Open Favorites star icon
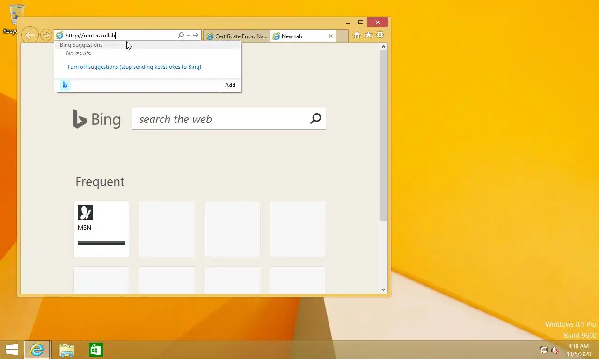599x359 pixels. (368, 35)
